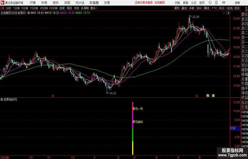Switch to the 分时 period tab

[9, 8]
